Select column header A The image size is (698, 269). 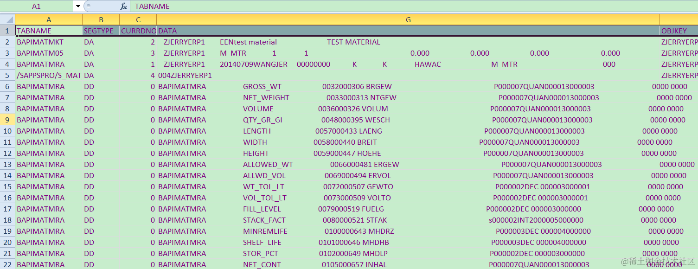coord(49,20)
